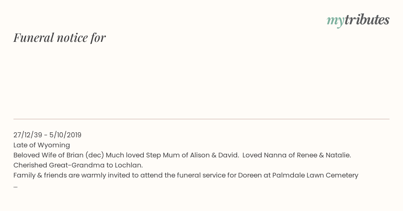
Task: Select the 'Late of Wyoming' line
Action: (42, 145)
